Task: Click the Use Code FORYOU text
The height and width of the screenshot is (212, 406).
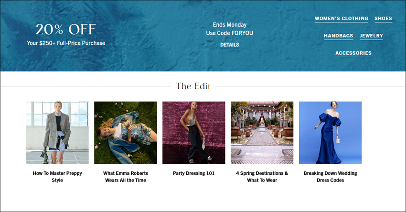Action: point(230,33)
